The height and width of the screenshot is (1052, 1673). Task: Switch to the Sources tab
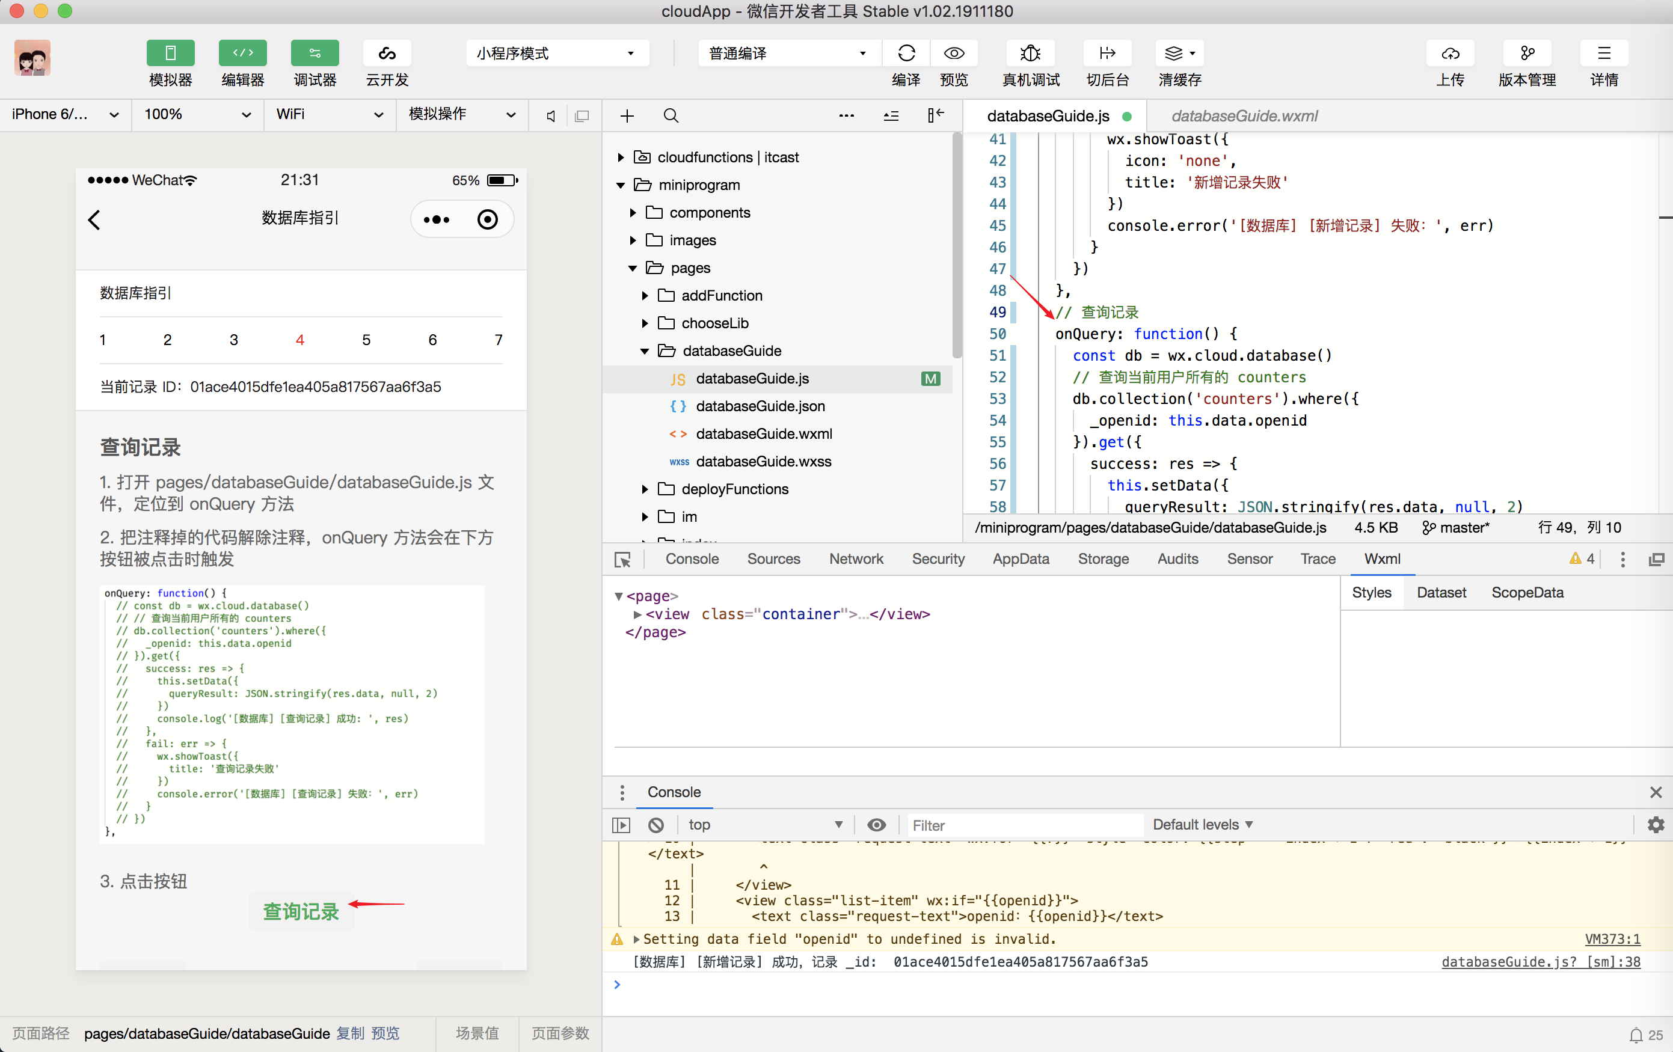773,559
